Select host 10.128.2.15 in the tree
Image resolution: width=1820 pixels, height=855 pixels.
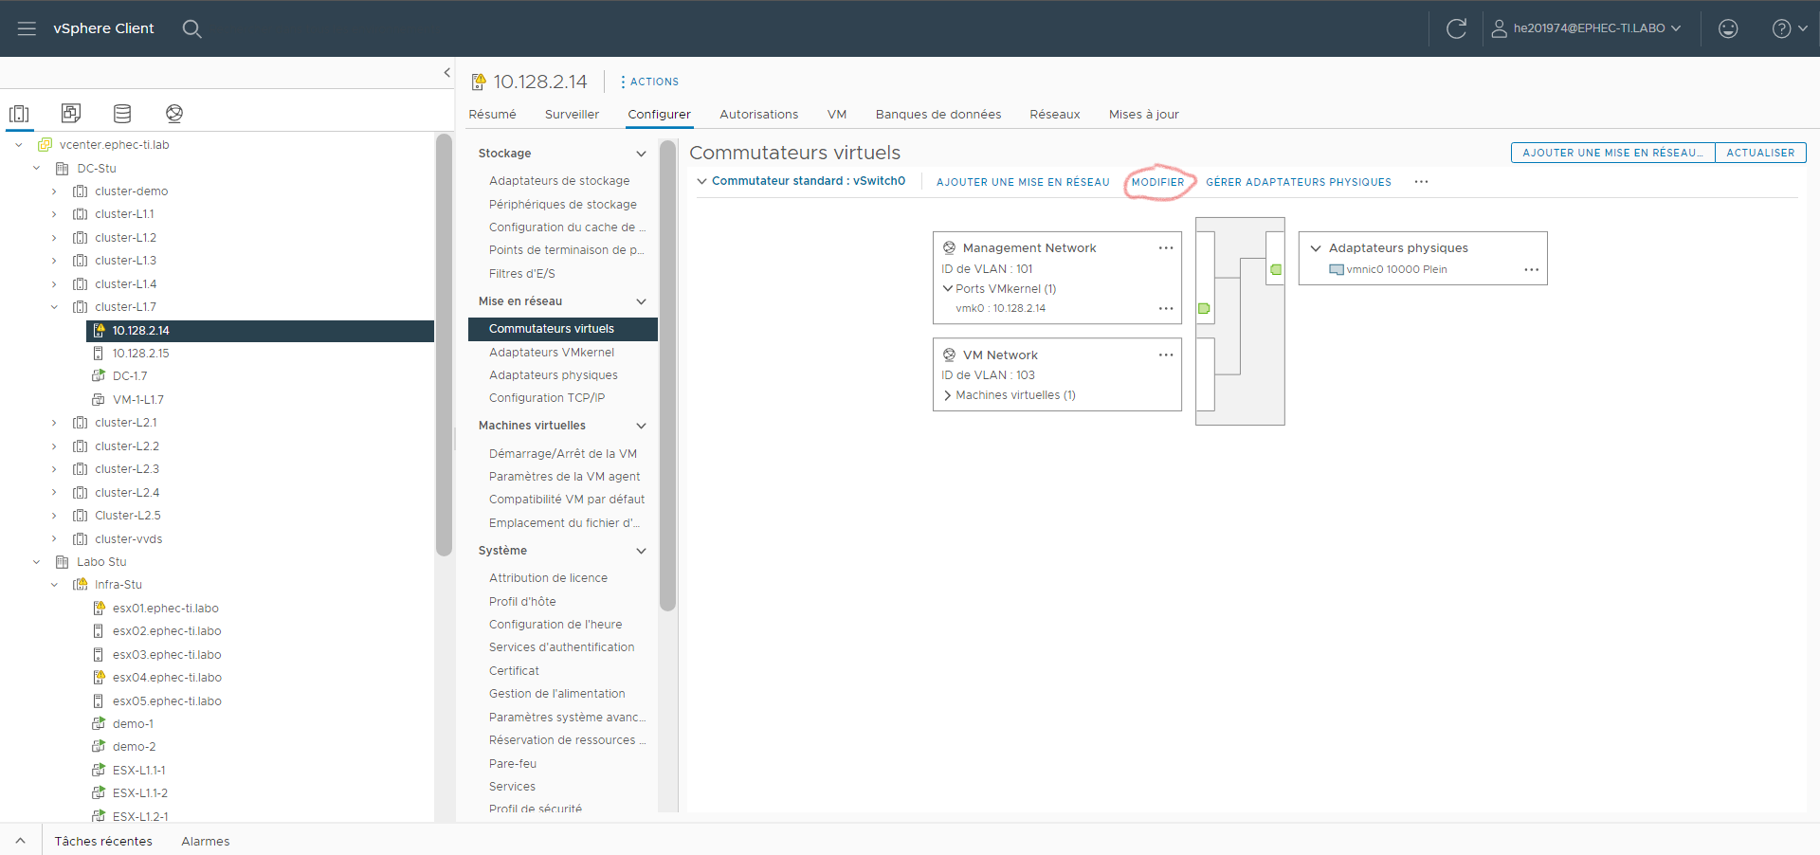(140, 354)
